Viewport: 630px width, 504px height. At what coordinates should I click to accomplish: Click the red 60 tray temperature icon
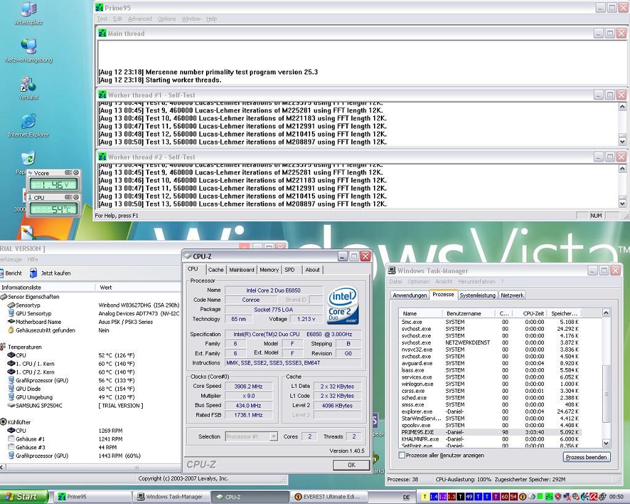(505, 497)
